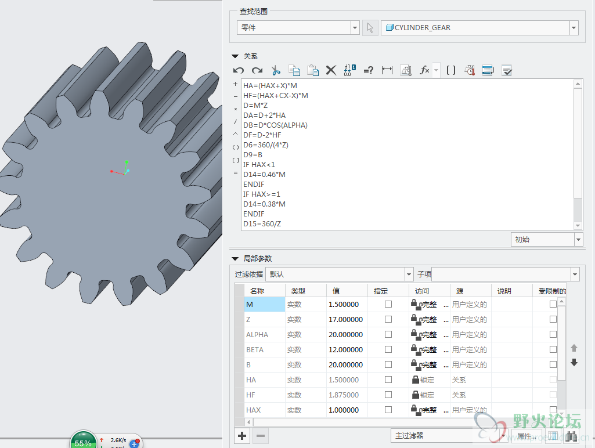595x448 pixels.
Task: Open the fx function dropdown arrow
Action: [436, 70]
